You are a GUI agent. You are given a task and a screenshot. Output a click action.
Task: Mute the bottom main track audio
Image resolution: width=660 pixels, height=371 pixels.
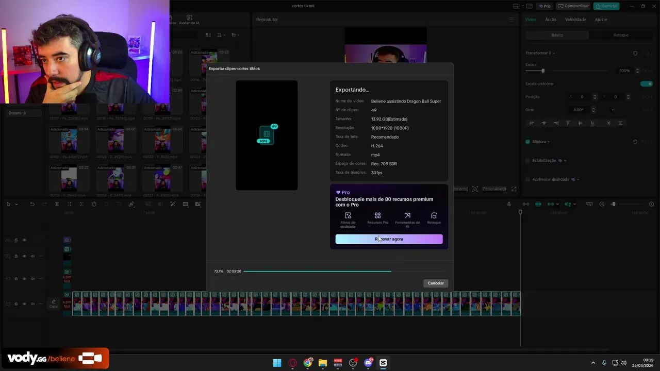tap(32, 303)
